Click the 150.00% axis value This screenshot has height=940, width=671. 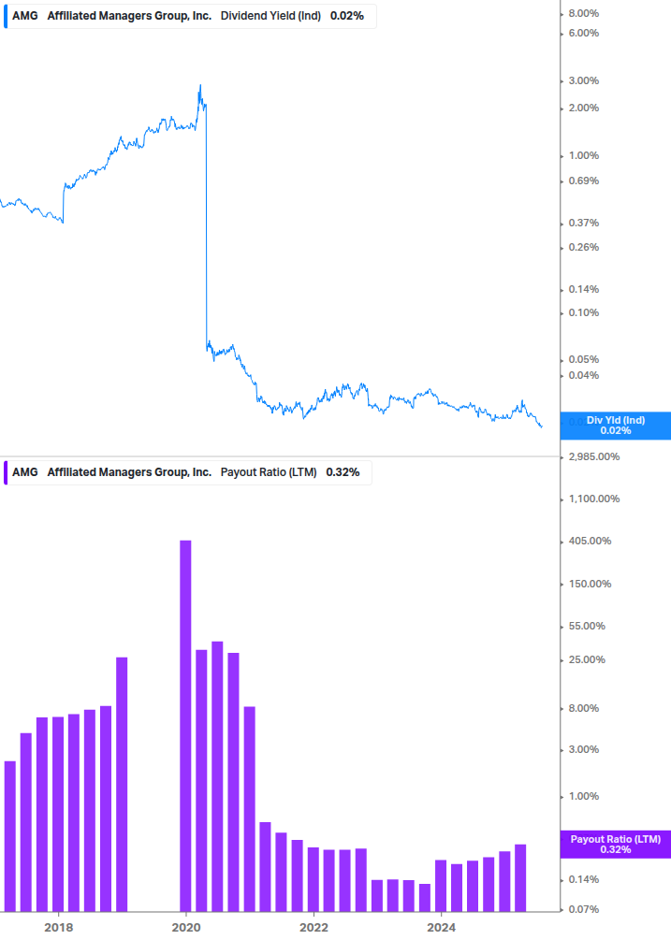click(590, 584)
